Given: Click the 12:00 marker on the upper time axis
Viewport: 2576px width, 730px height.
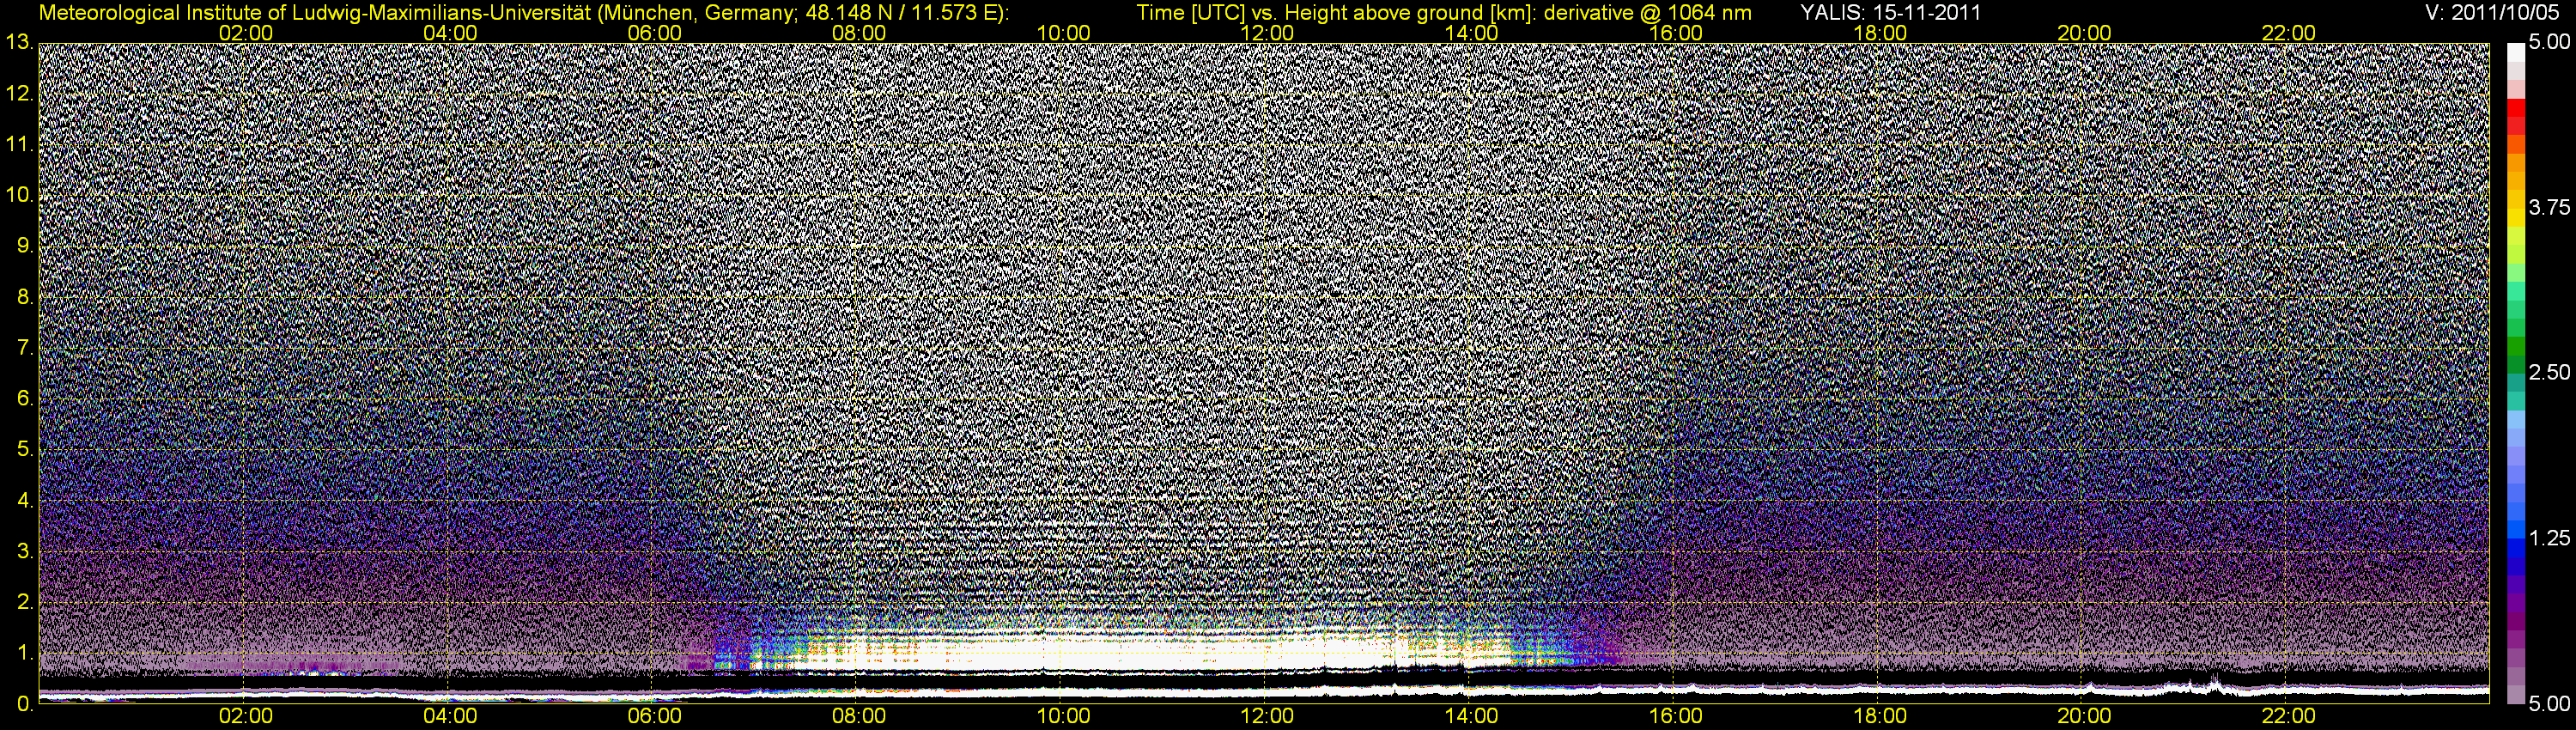Looking at the screenshot, I should click(1267, 33).
